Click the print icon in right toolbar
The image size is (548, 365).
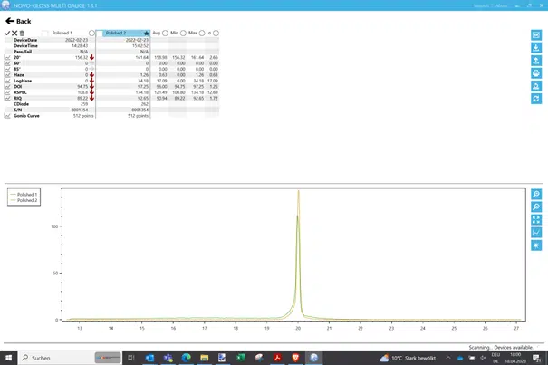coord(537,72)
